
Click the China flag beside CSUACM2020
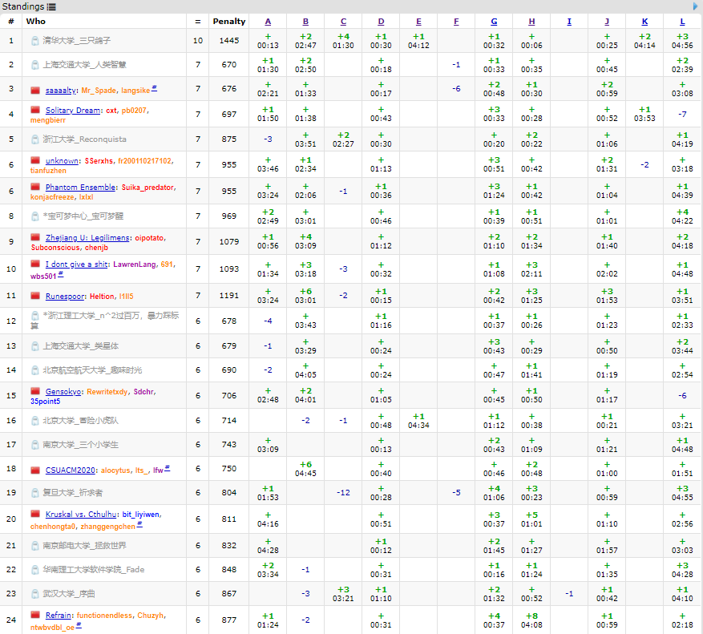35,470
